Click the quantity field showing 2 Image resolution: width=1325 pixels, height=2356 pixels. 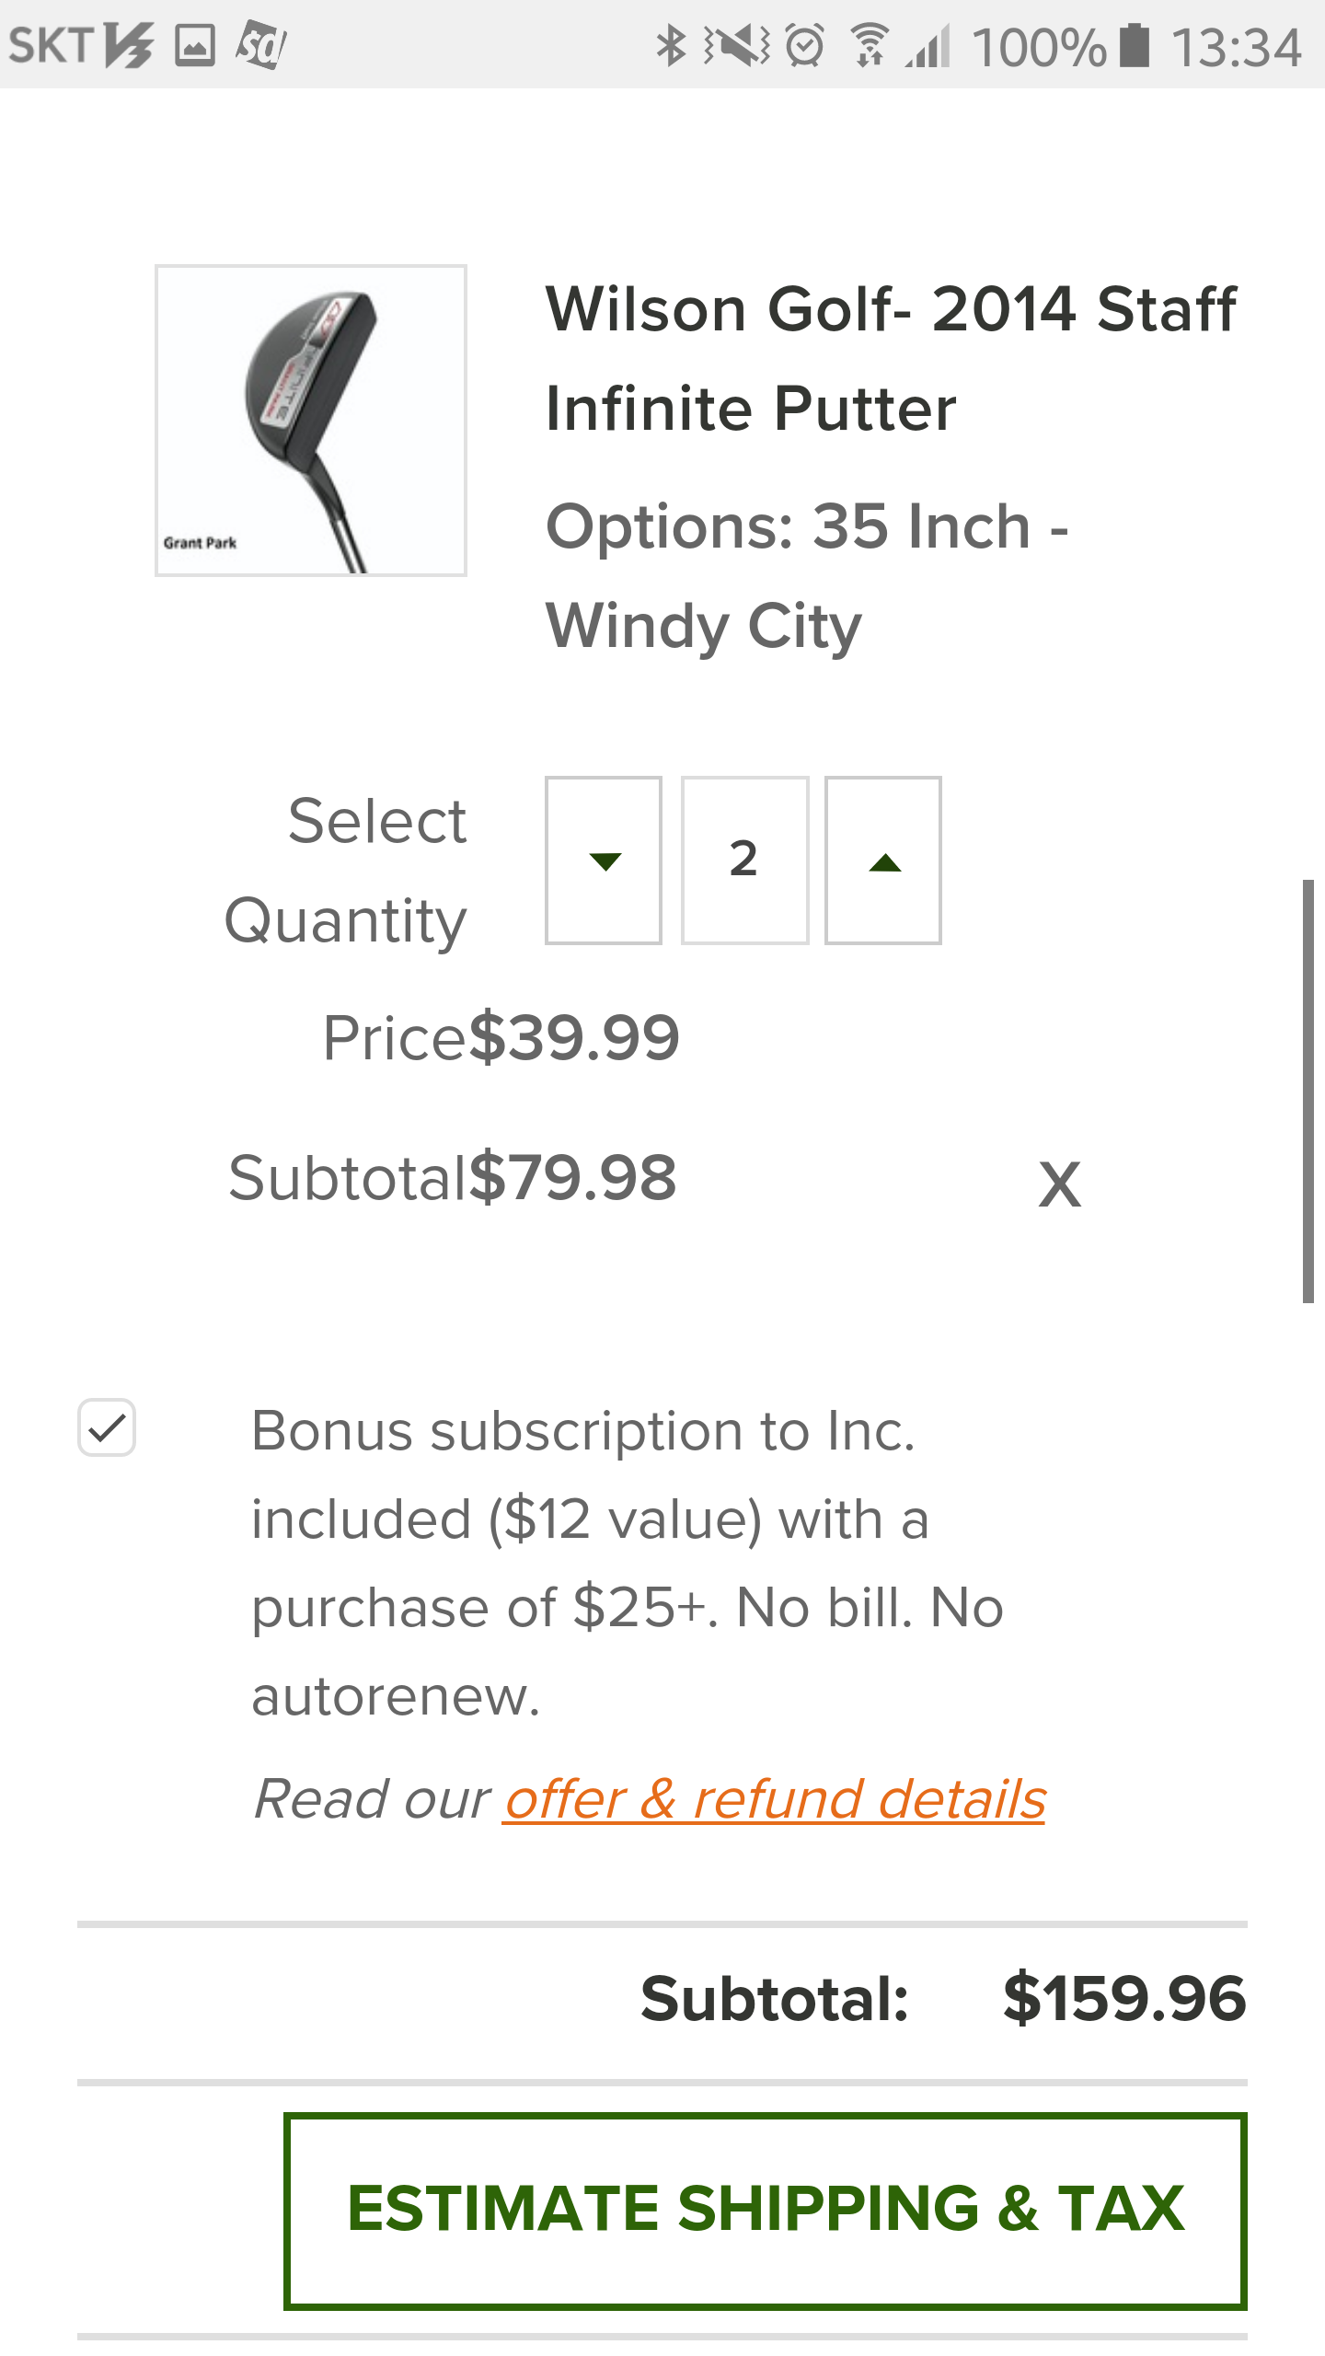(x=744, y=860)
